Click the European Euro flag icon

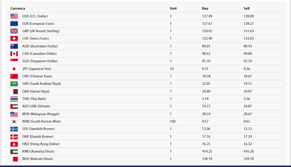tap(14, 24)
